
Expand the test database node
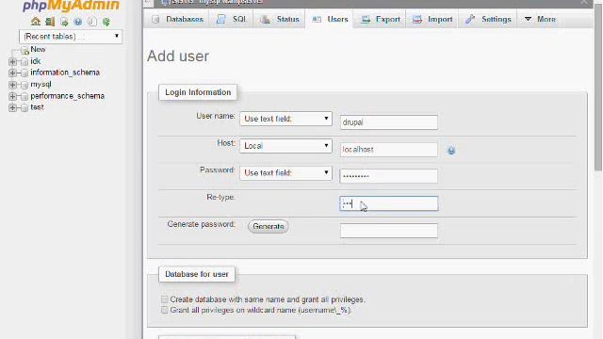12,107
